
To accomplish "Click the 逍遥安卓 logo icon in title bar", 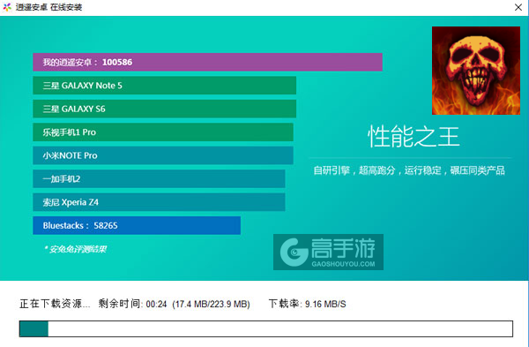I will tap(7, 7).
